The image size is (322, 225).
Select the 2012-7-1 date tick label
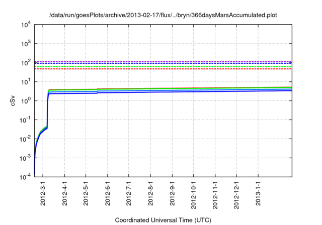tap(129, 194)
